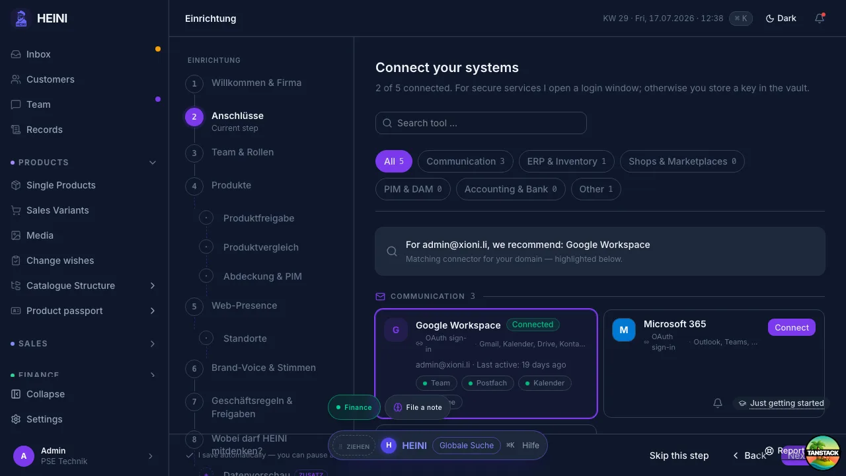The height and width of the screenshot is (476, 846).
Task: Skip this step
Action: coord(679,456)
